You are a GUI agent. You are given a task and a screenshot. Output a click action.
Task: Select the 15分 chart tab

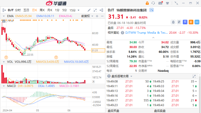pyautogui.click(x=73, y=10)
